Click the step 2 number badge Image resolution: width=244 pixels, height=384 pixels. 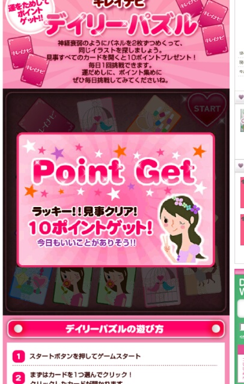click(19, 379)
